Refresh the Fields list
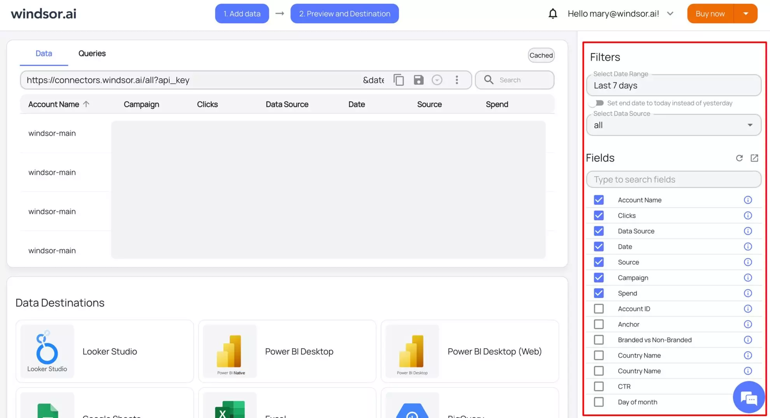This screenshot has width=770, height=418. coord(739,158)
